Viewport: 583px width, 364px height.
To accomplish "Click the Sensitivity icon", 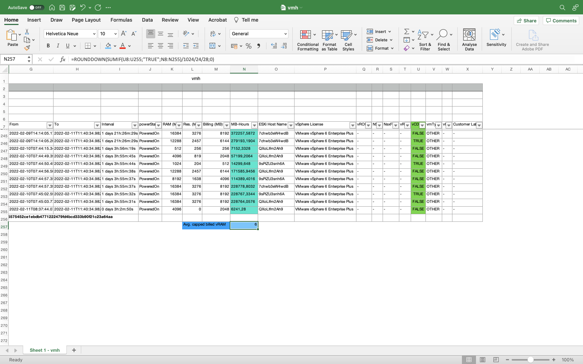I will coord(496,37).
